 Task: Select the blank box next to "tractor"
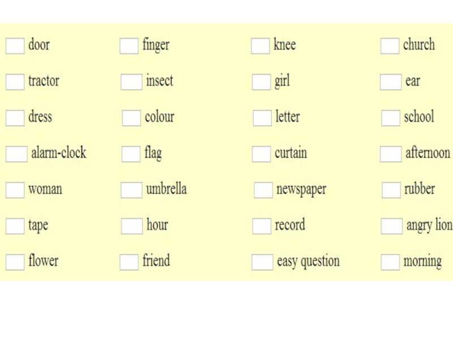click(x=15, y=82)
